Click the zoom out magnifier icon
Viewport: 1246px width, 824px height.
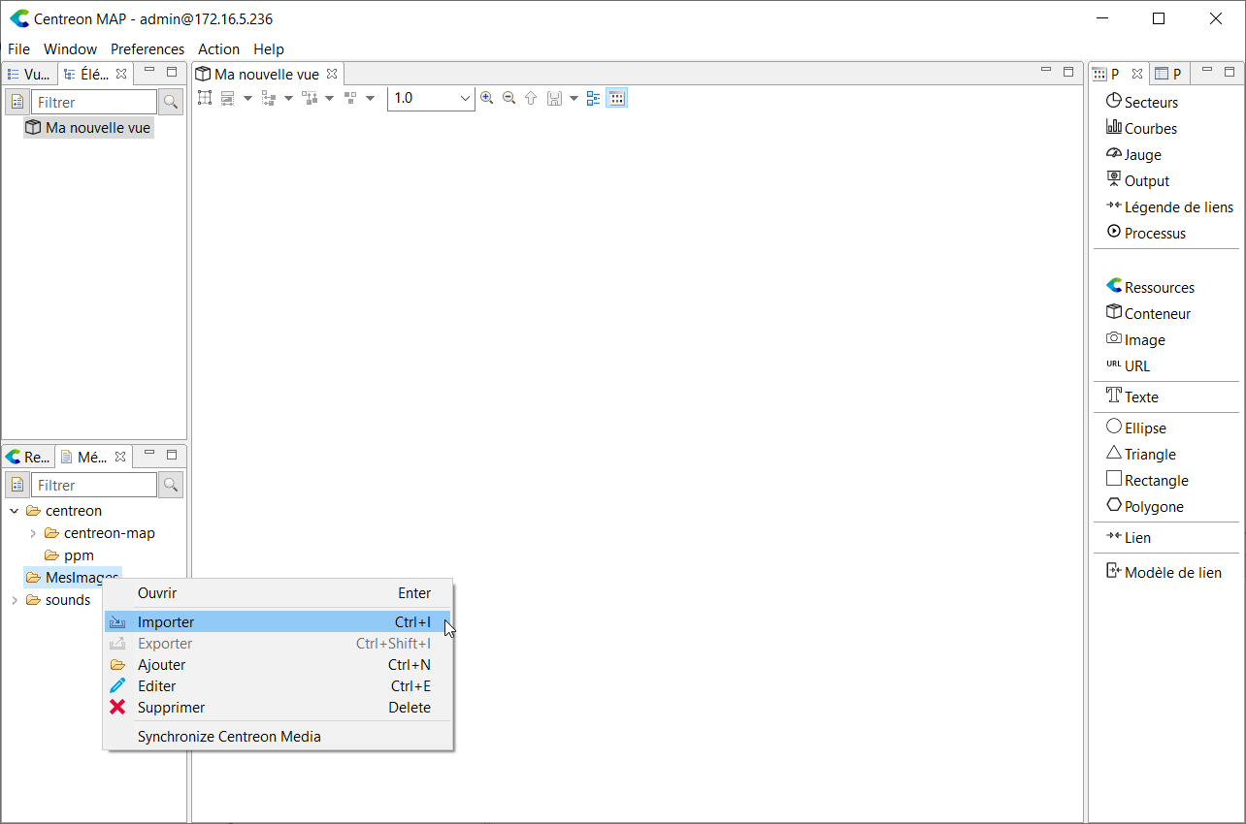tap(508, 98)
